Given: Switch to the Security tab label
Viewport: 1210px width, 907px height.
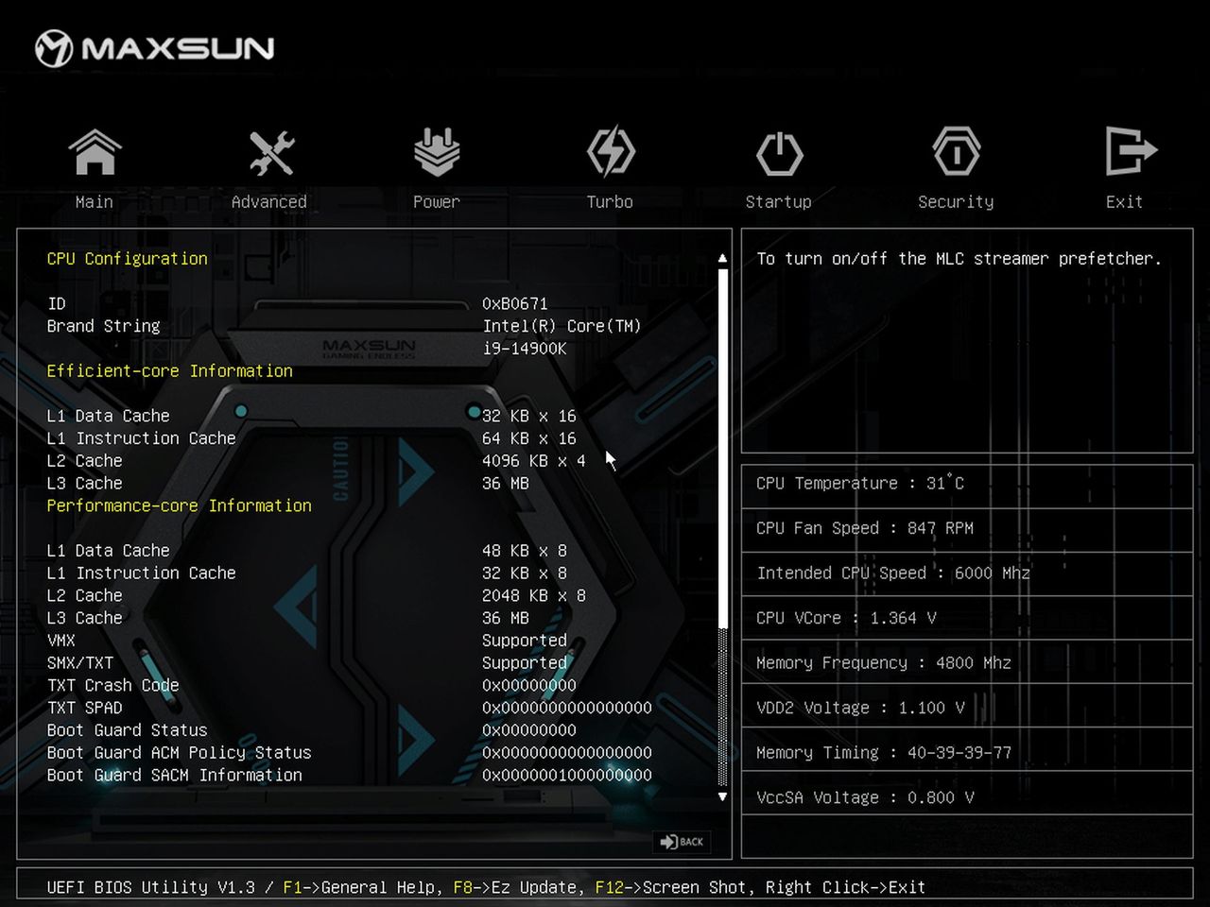Looking at the screenshot, I should [956, 201].
